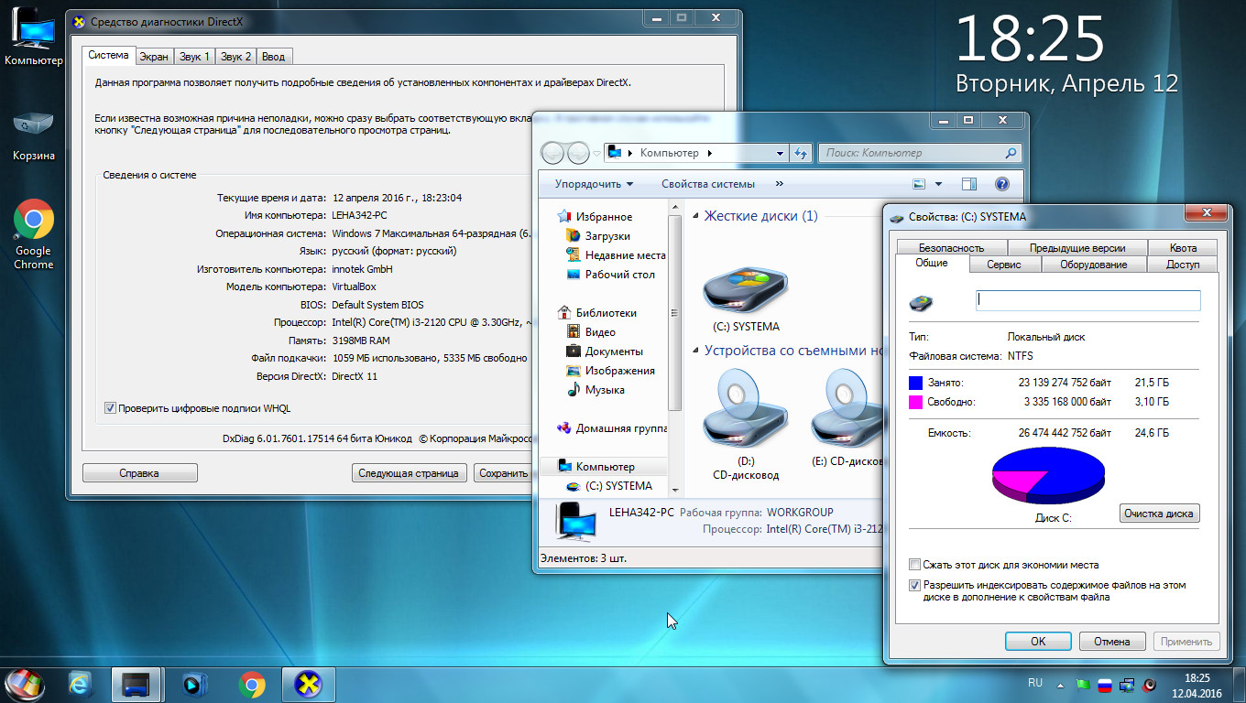Click the disk label input field
1246x703 pixels.
click(x=1088, y=300)
